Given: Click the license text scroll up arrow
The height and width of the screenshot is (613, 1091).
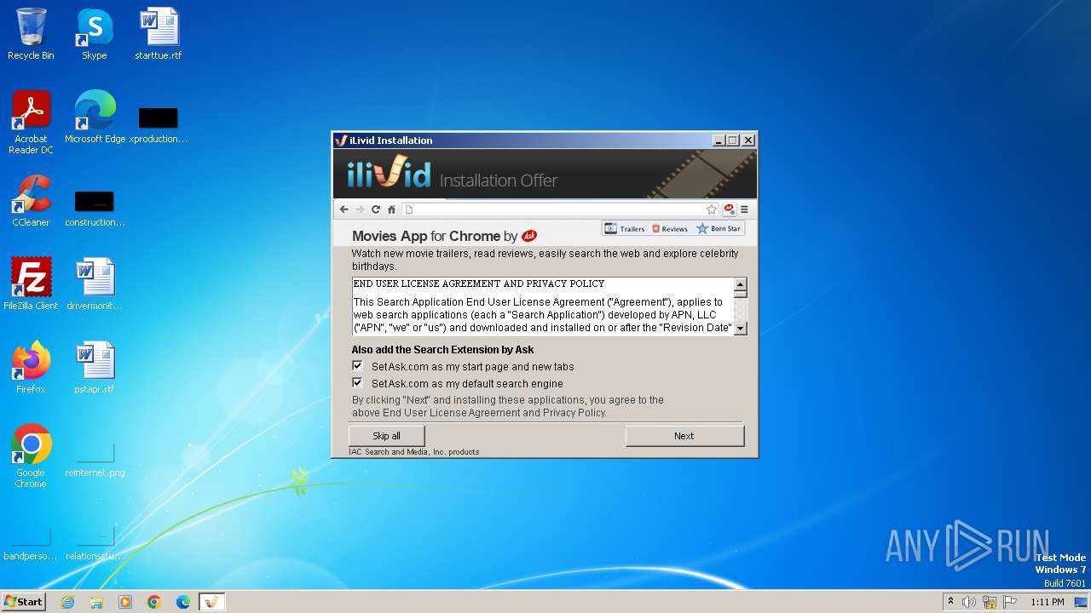Looking at the screenshot, I should [740, 284].
